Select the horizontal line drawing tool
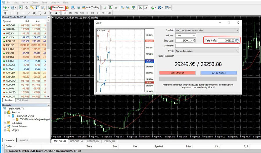261x153 pixels. tap(23, 13)
